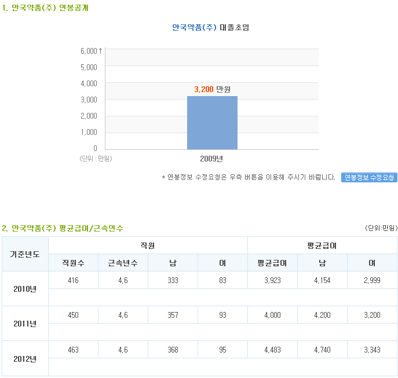Click the 평균급여 sub-column header

click(x=272, y=263)
